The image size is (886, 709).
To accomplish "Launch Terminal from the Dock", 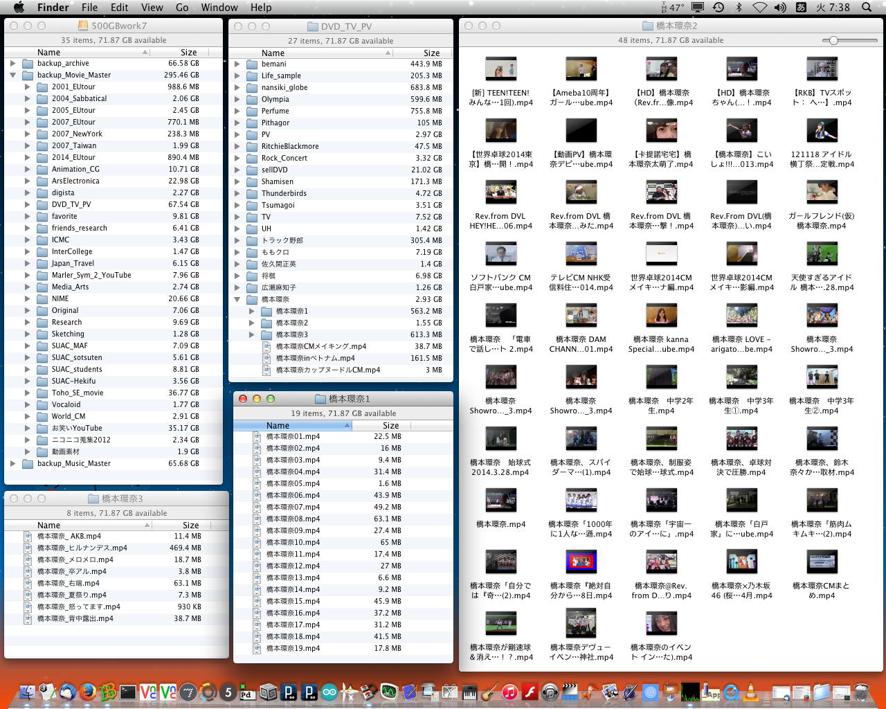I will pyautogui.click(x=128, y=692).
